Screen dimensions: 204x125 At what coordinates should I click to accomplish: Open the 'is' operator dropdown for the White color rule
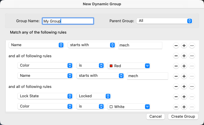90,107
